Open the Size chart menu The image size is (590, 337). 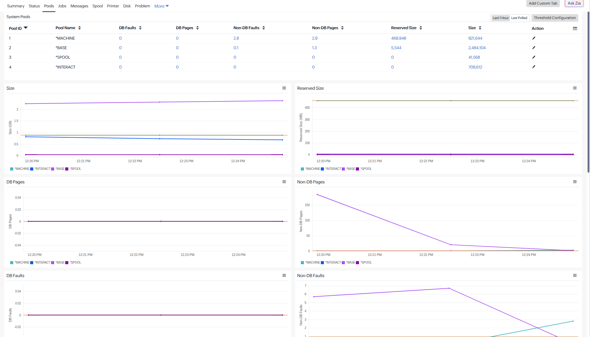pyautogui.click(x=284, y=88)
